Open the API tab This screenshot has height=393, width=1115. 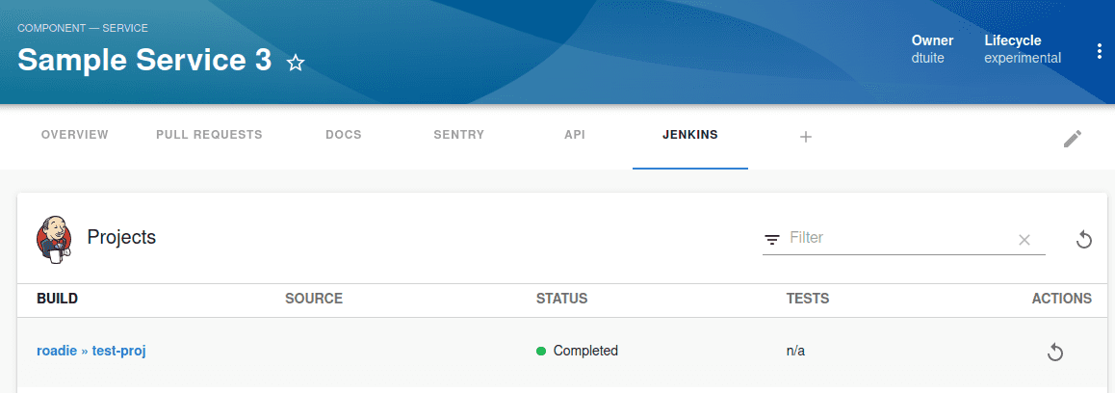tap(575, 135)
